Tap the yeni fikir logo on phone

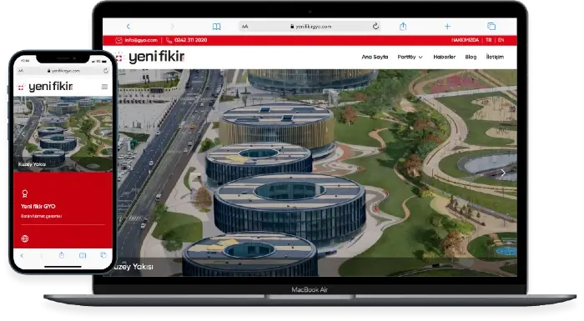point(45,87)
